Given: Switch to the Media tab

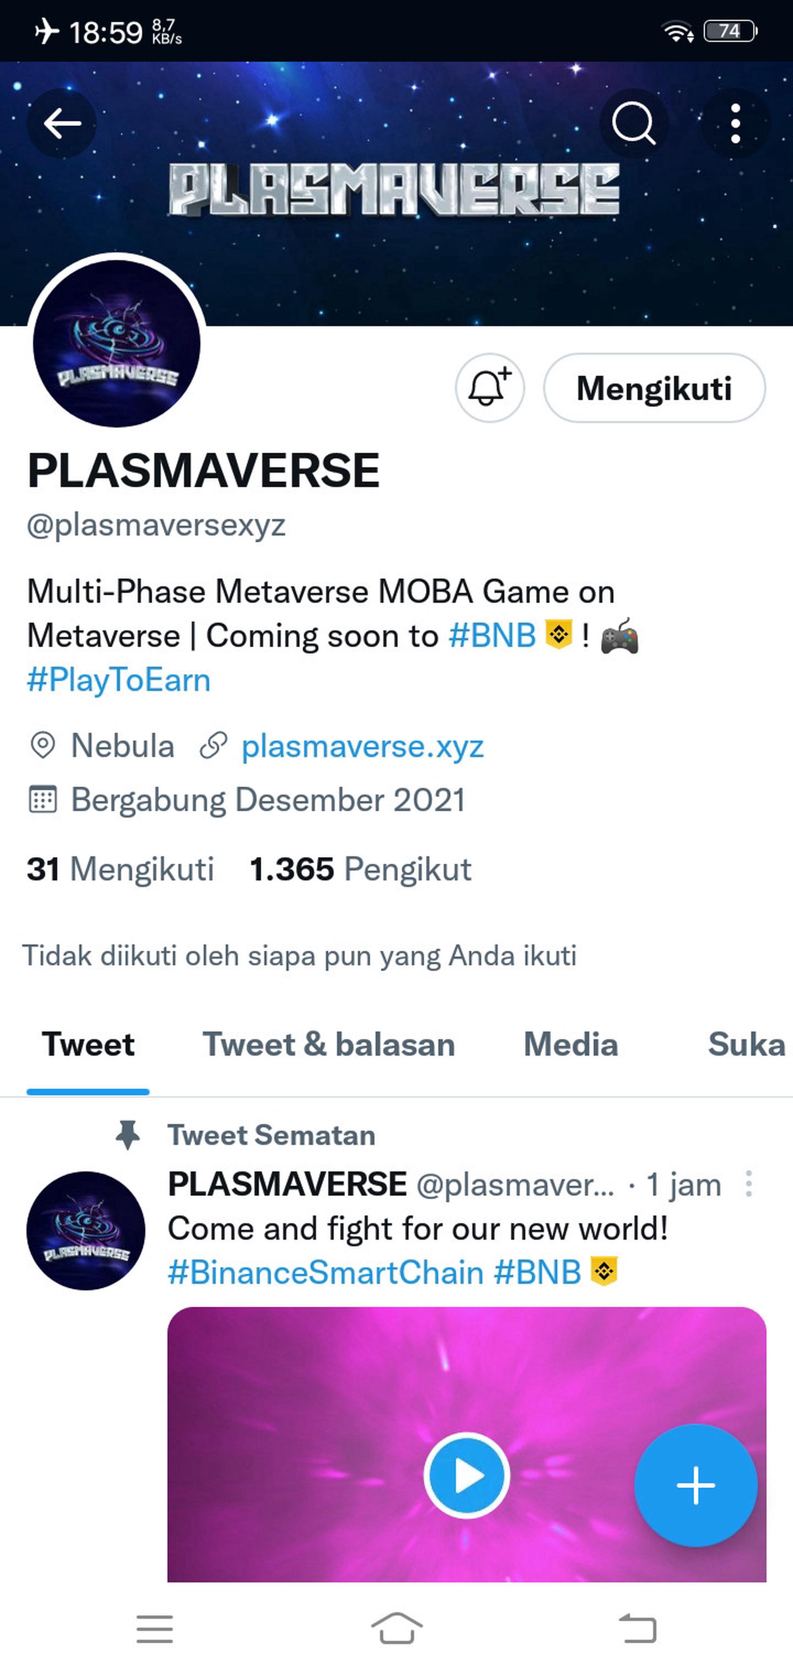Looking at the screenshot, I should pyautogui.click(x=571, y=1044).
